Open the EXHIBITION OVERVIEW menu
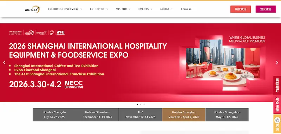Viewport: 281px width, 134px height. pos(63,9)
